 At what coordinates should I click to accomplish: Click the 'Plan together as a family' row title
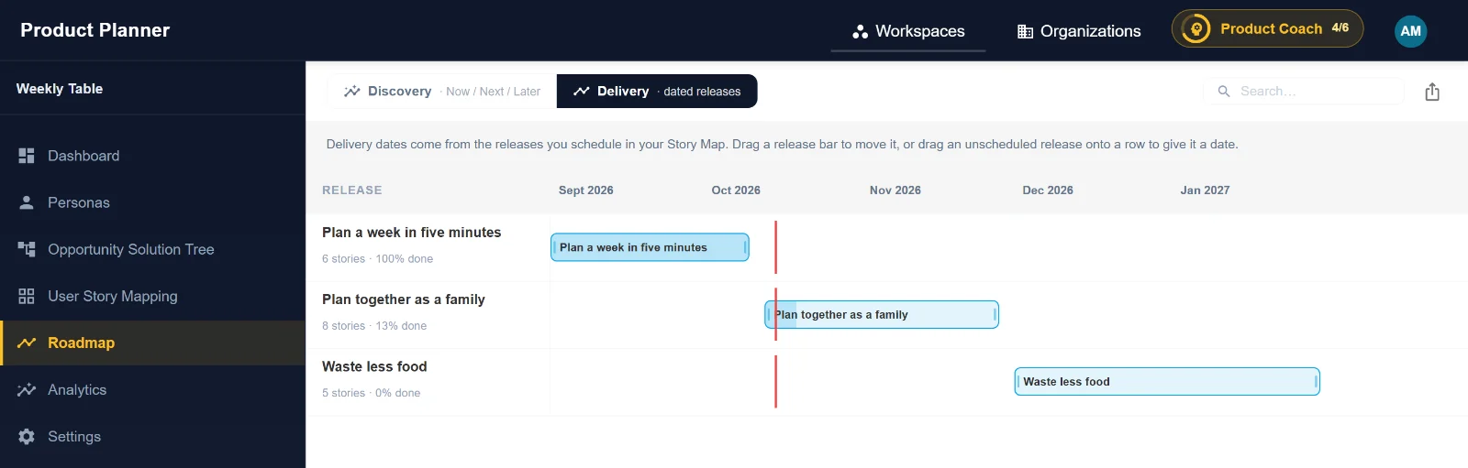point(404,299)
